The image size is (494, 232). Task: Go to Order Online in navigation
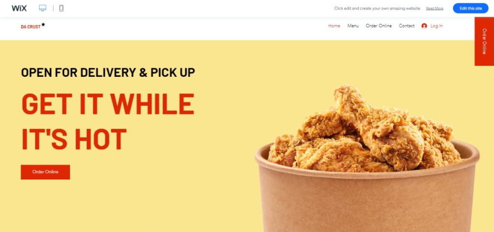379,26
